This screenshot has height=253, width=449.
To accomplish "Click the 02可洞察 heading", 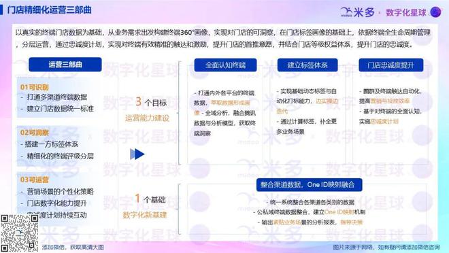I will pos(35,133).
